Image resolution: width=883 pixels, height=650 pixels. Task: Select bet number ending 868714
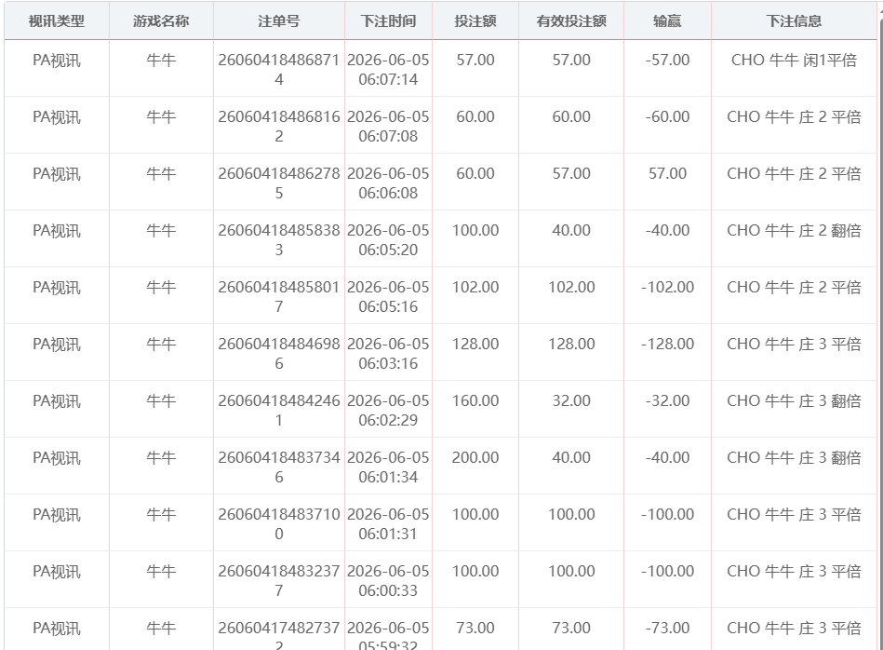pos(279,69)
